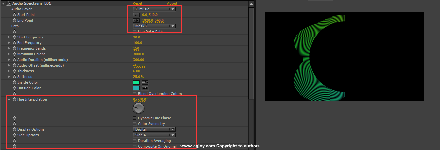Click the End Point value 1920.0,540.0
Screen dimensions: 440x150
coord(153,20)
